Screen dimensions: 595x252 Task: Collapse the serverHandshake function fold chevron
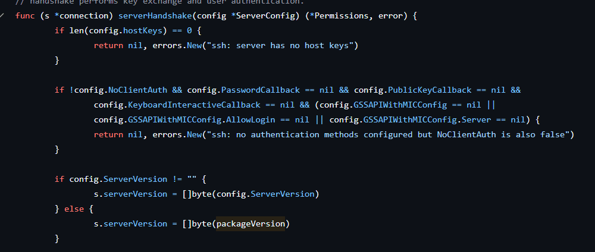pos(2,16)
